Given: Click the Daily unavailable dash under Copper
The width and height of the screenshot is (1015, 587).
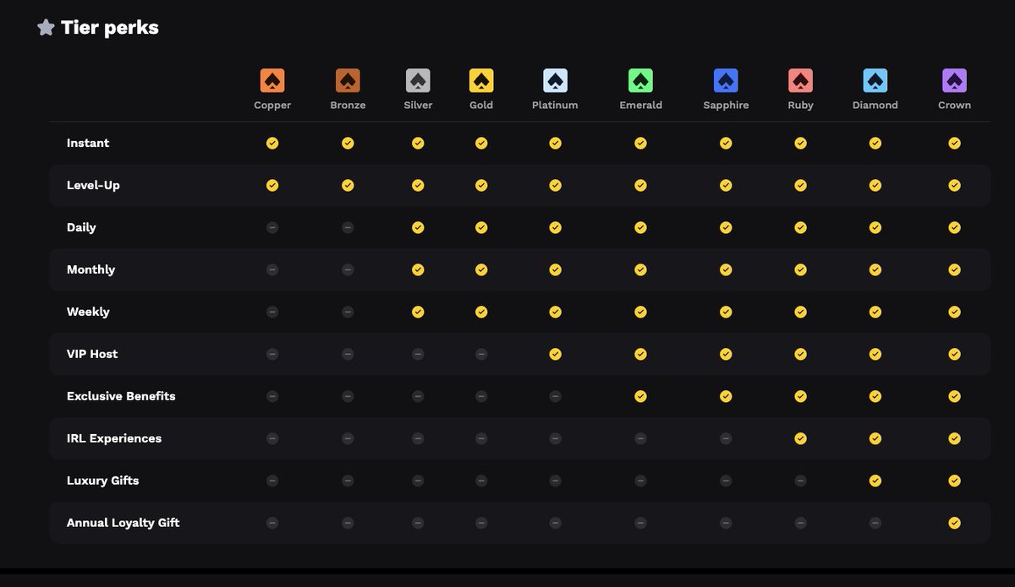Looking at the screenshot, I should click(272, 228).
